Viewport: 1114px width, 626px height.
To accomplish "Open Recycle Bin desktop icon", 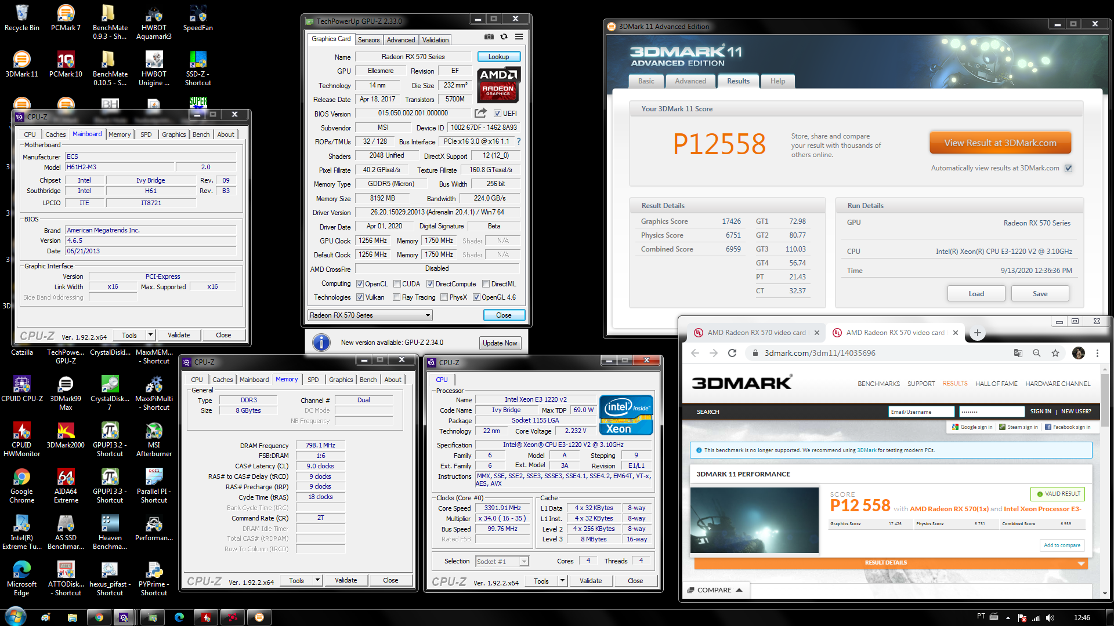I will pyautogui.click(x=22, y=18).
